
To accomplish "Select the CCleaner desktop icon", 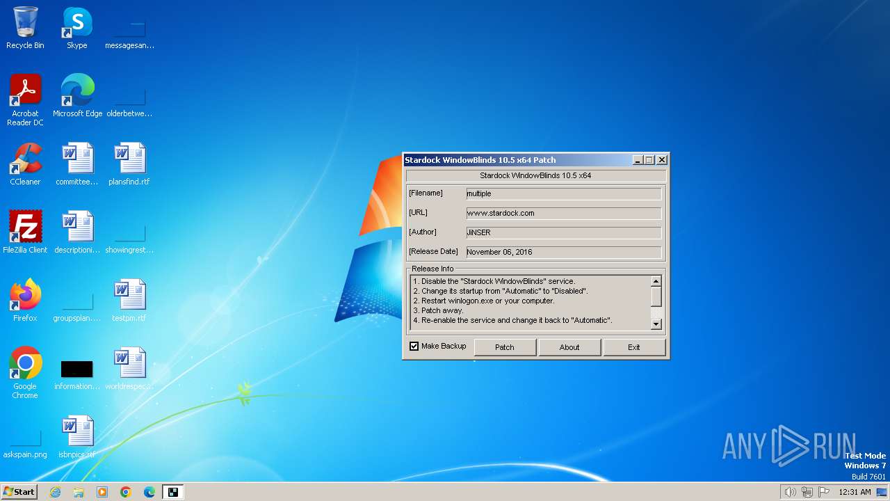I will click(25, 164).
